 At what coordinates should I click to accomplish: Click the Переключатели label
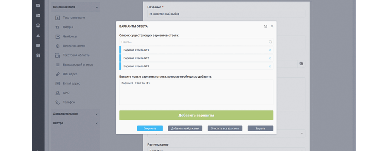point(74,46)
